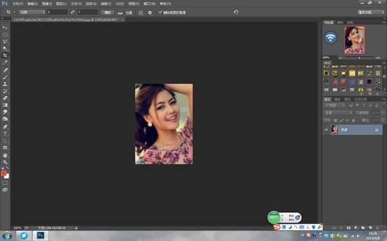Image resolution: width=387 pixels, height=241 pixels.
Task: Click the Straighten tool icon
Action: tap(120, 13)
